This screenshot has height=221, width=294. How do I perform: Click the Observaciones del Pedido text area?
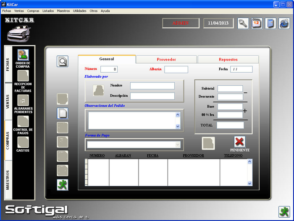coord(132,120)
